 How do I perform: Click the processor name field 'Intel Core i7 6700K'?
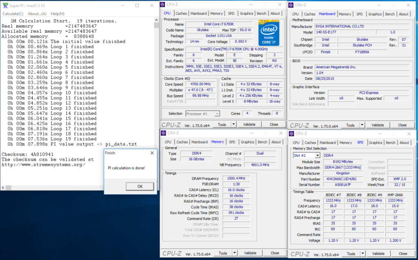[x=219, y=24]
